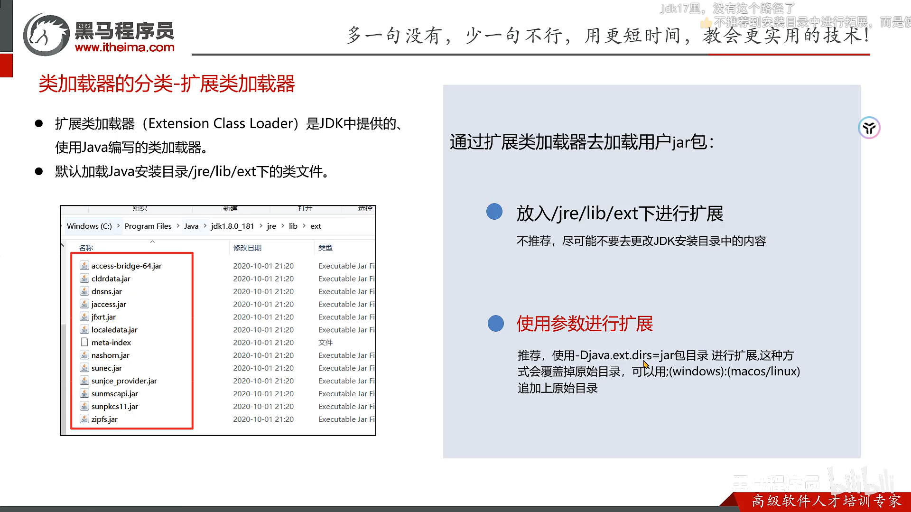The height and width of the screenshot is (512, 911).
Task: Click heading 使用参数进行扩展
Action: (x=585, y=324)
